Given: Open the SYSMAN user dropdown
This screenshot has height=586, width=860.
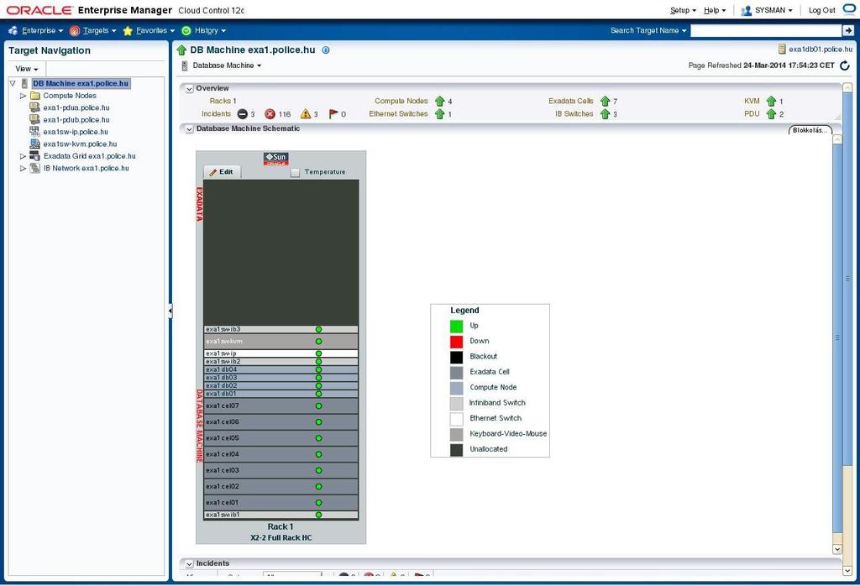Looking at the screenshot, I should pos(766,10).
